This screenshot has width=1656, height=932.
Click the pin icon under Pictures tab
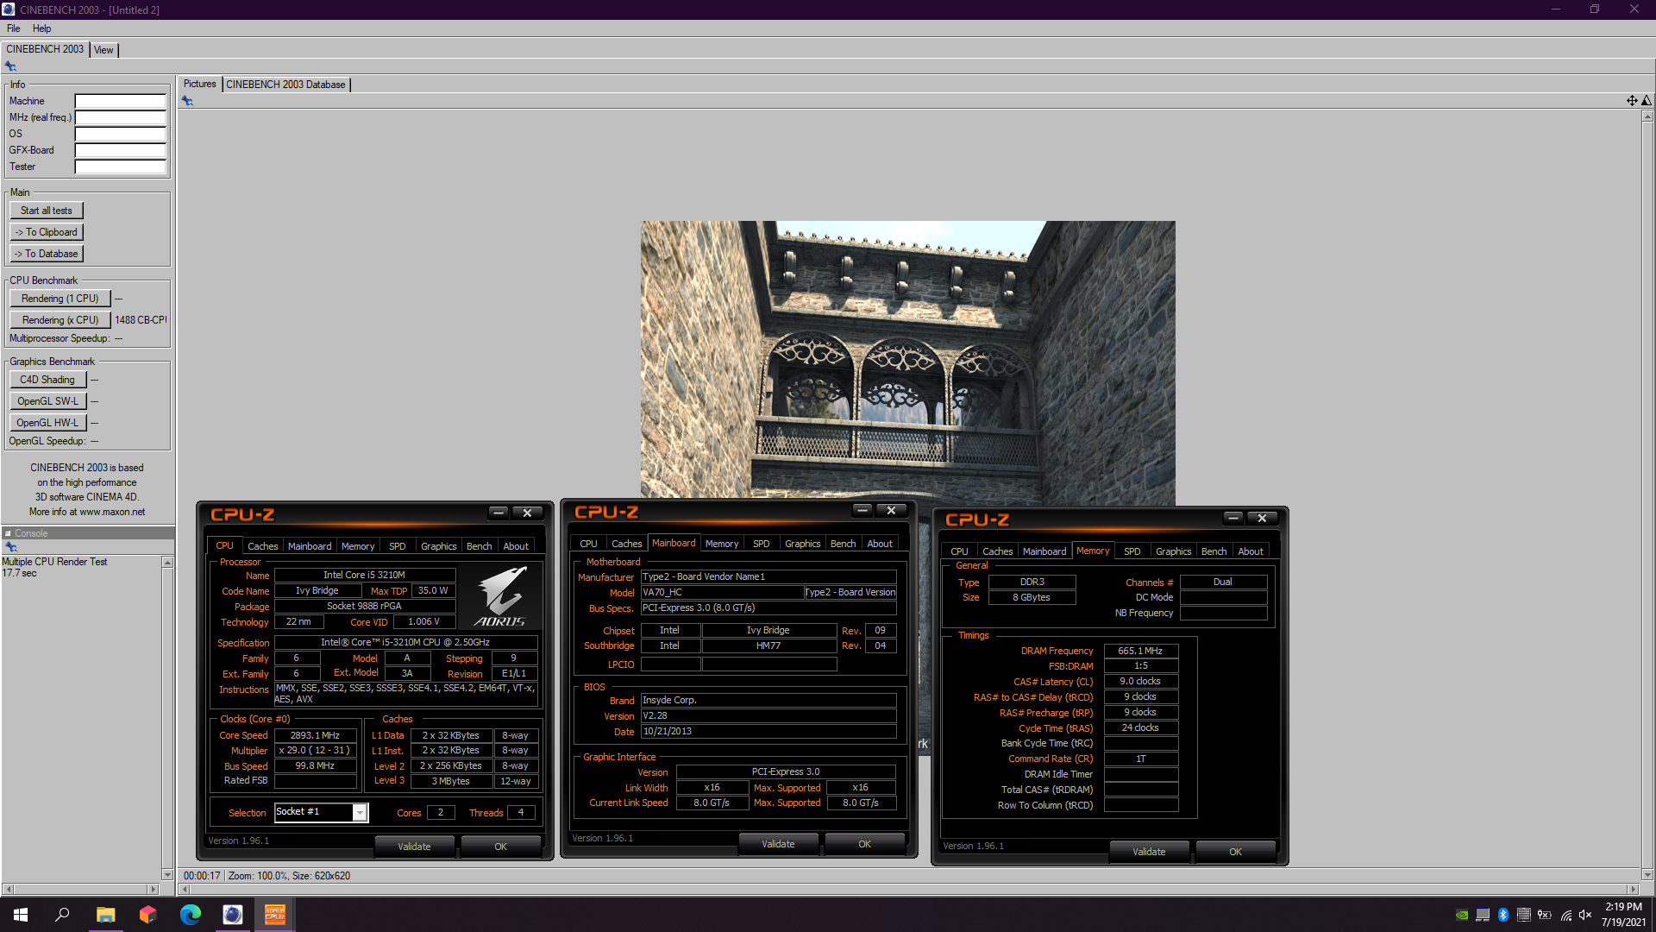(187, 101)
